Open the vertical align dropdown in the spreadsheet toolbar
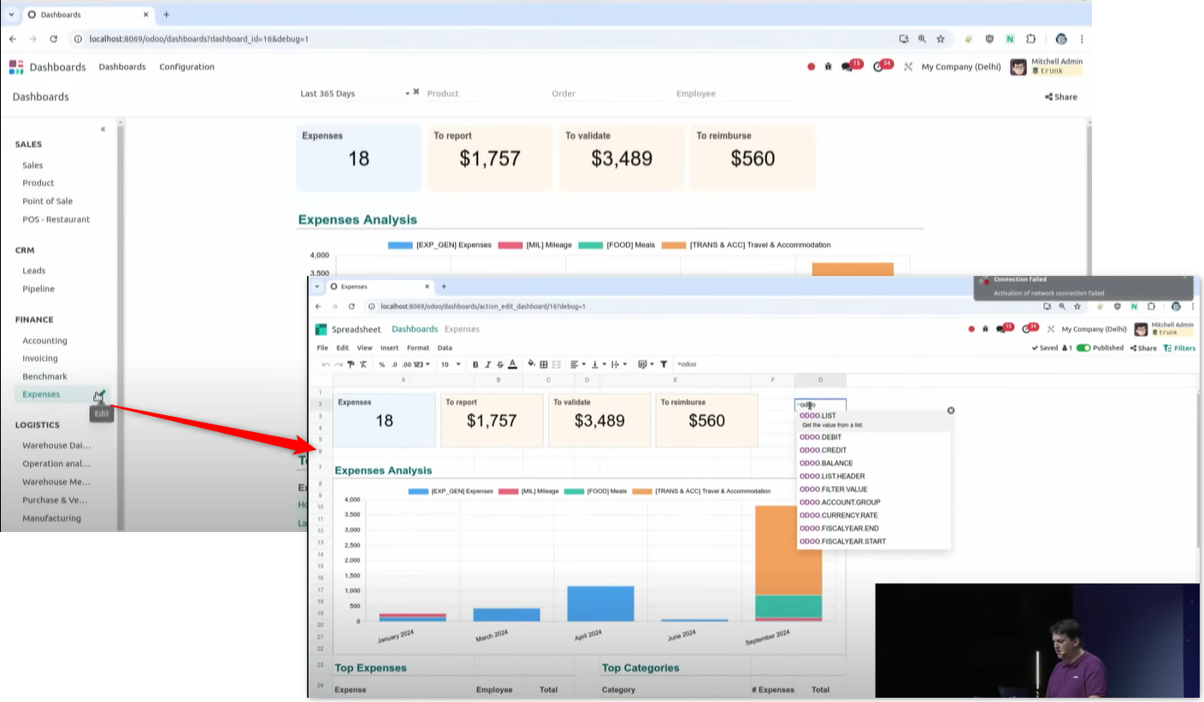This screenshot has height=702, width=1204. (597, 365)
